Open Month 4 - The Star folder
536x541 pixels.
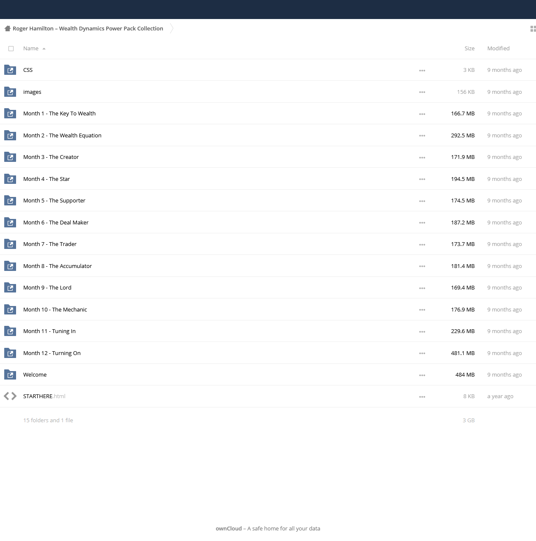click(x=47, y=179)
